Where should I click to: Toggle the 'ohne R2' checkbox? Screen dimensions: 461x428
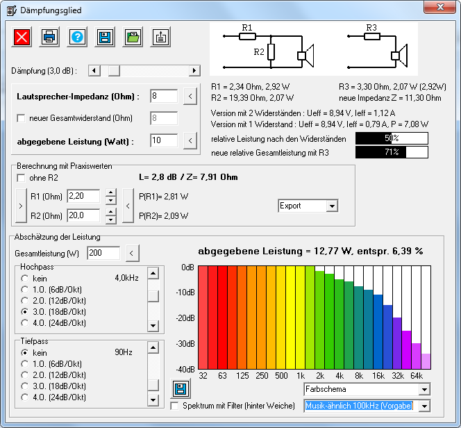point(21,179)
